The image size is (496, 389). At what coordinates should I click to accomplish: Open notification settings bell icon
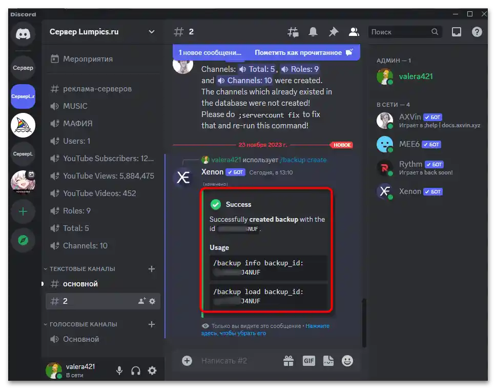313,32
